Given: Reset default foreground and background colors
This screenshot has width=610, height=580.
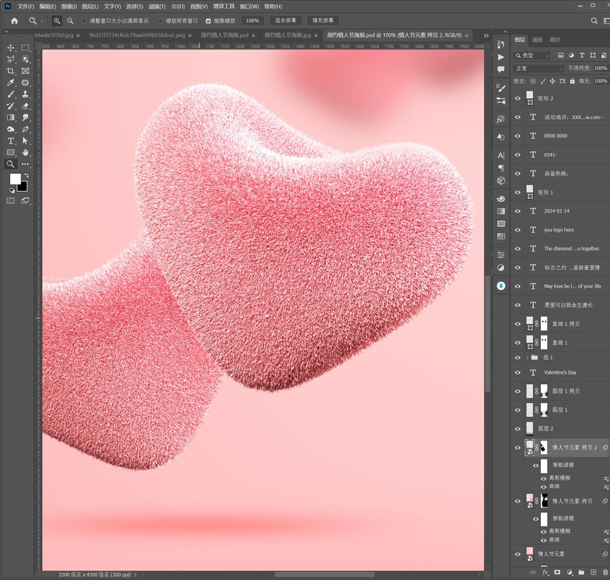Looking at the screenshot, I should [x=12, y=190].
